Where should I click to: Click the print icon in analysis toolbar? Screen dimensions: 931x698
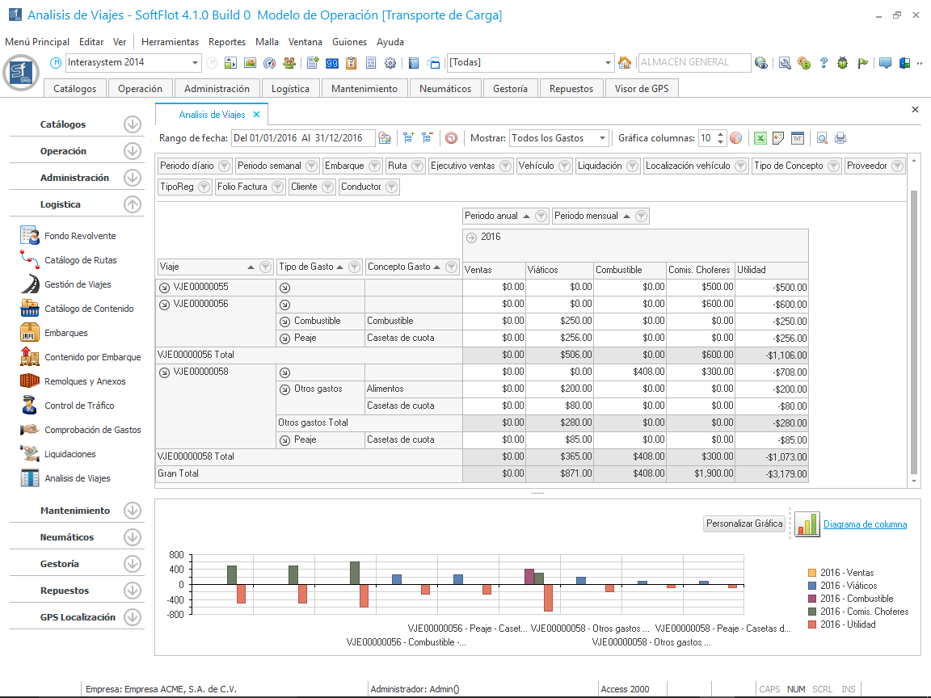pyautogui.click(x=840, y=138)
